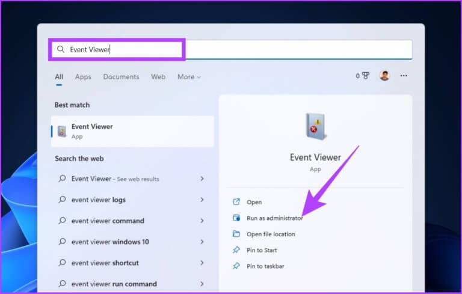
Task: Click the Event Viewer app icon in best match
Action: [x=62, y=131]
